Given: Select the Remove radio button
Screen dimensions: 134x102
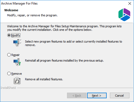Looking at the screenshot, I should click(9, 74).
